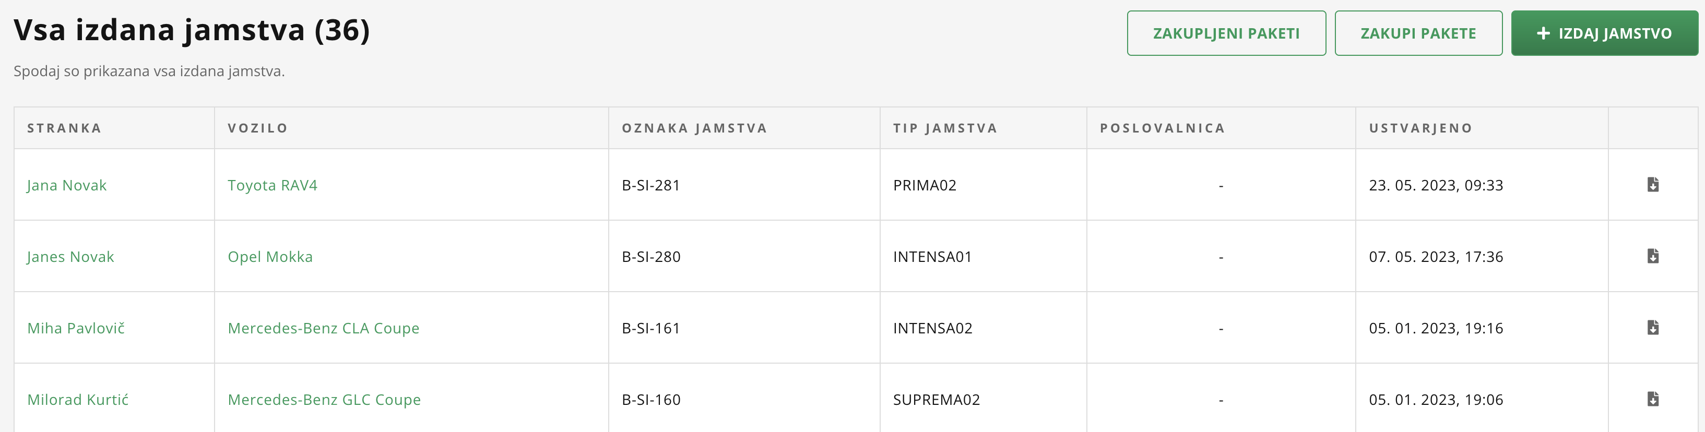This screenshot has height=432, width=1705.
Task: Open vehicle Mercedes-Benz GLC Coupe
Action: (324, 400)
